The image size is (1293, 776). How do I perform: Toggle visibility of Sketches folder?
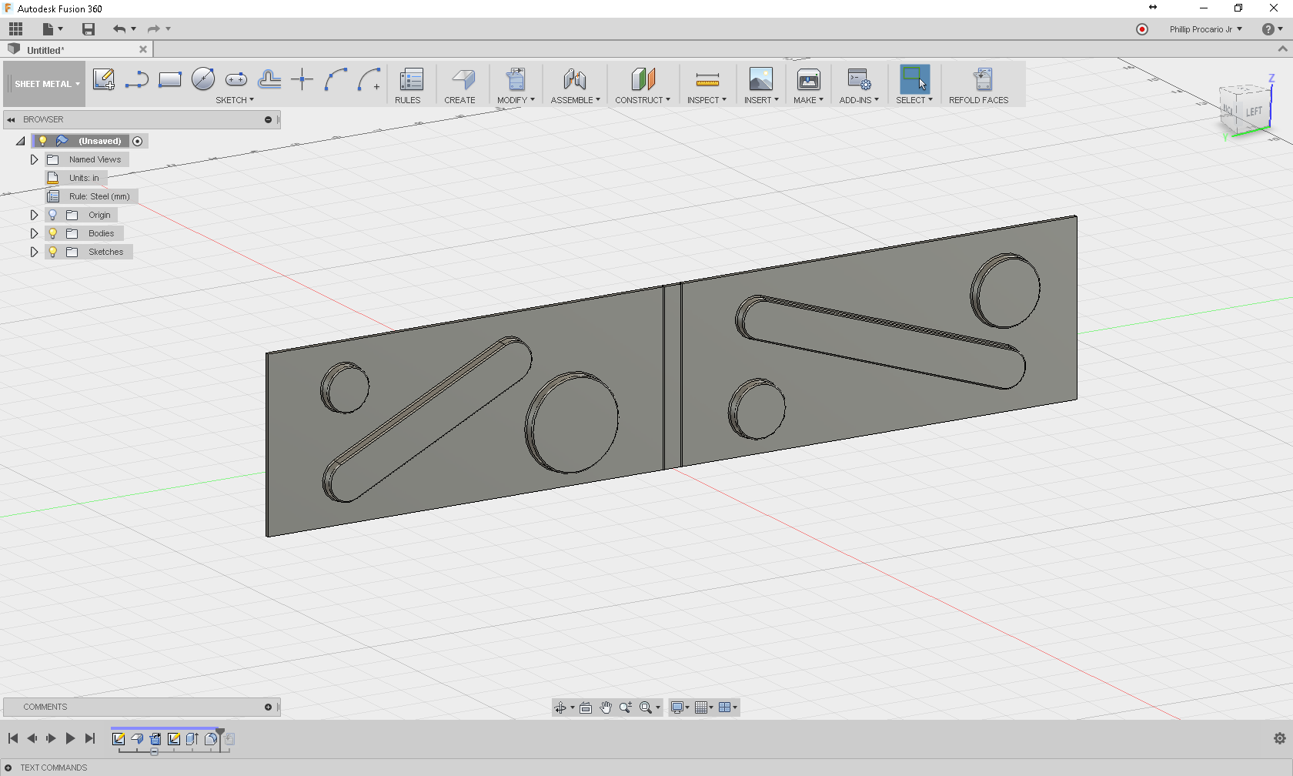point(53,252)
